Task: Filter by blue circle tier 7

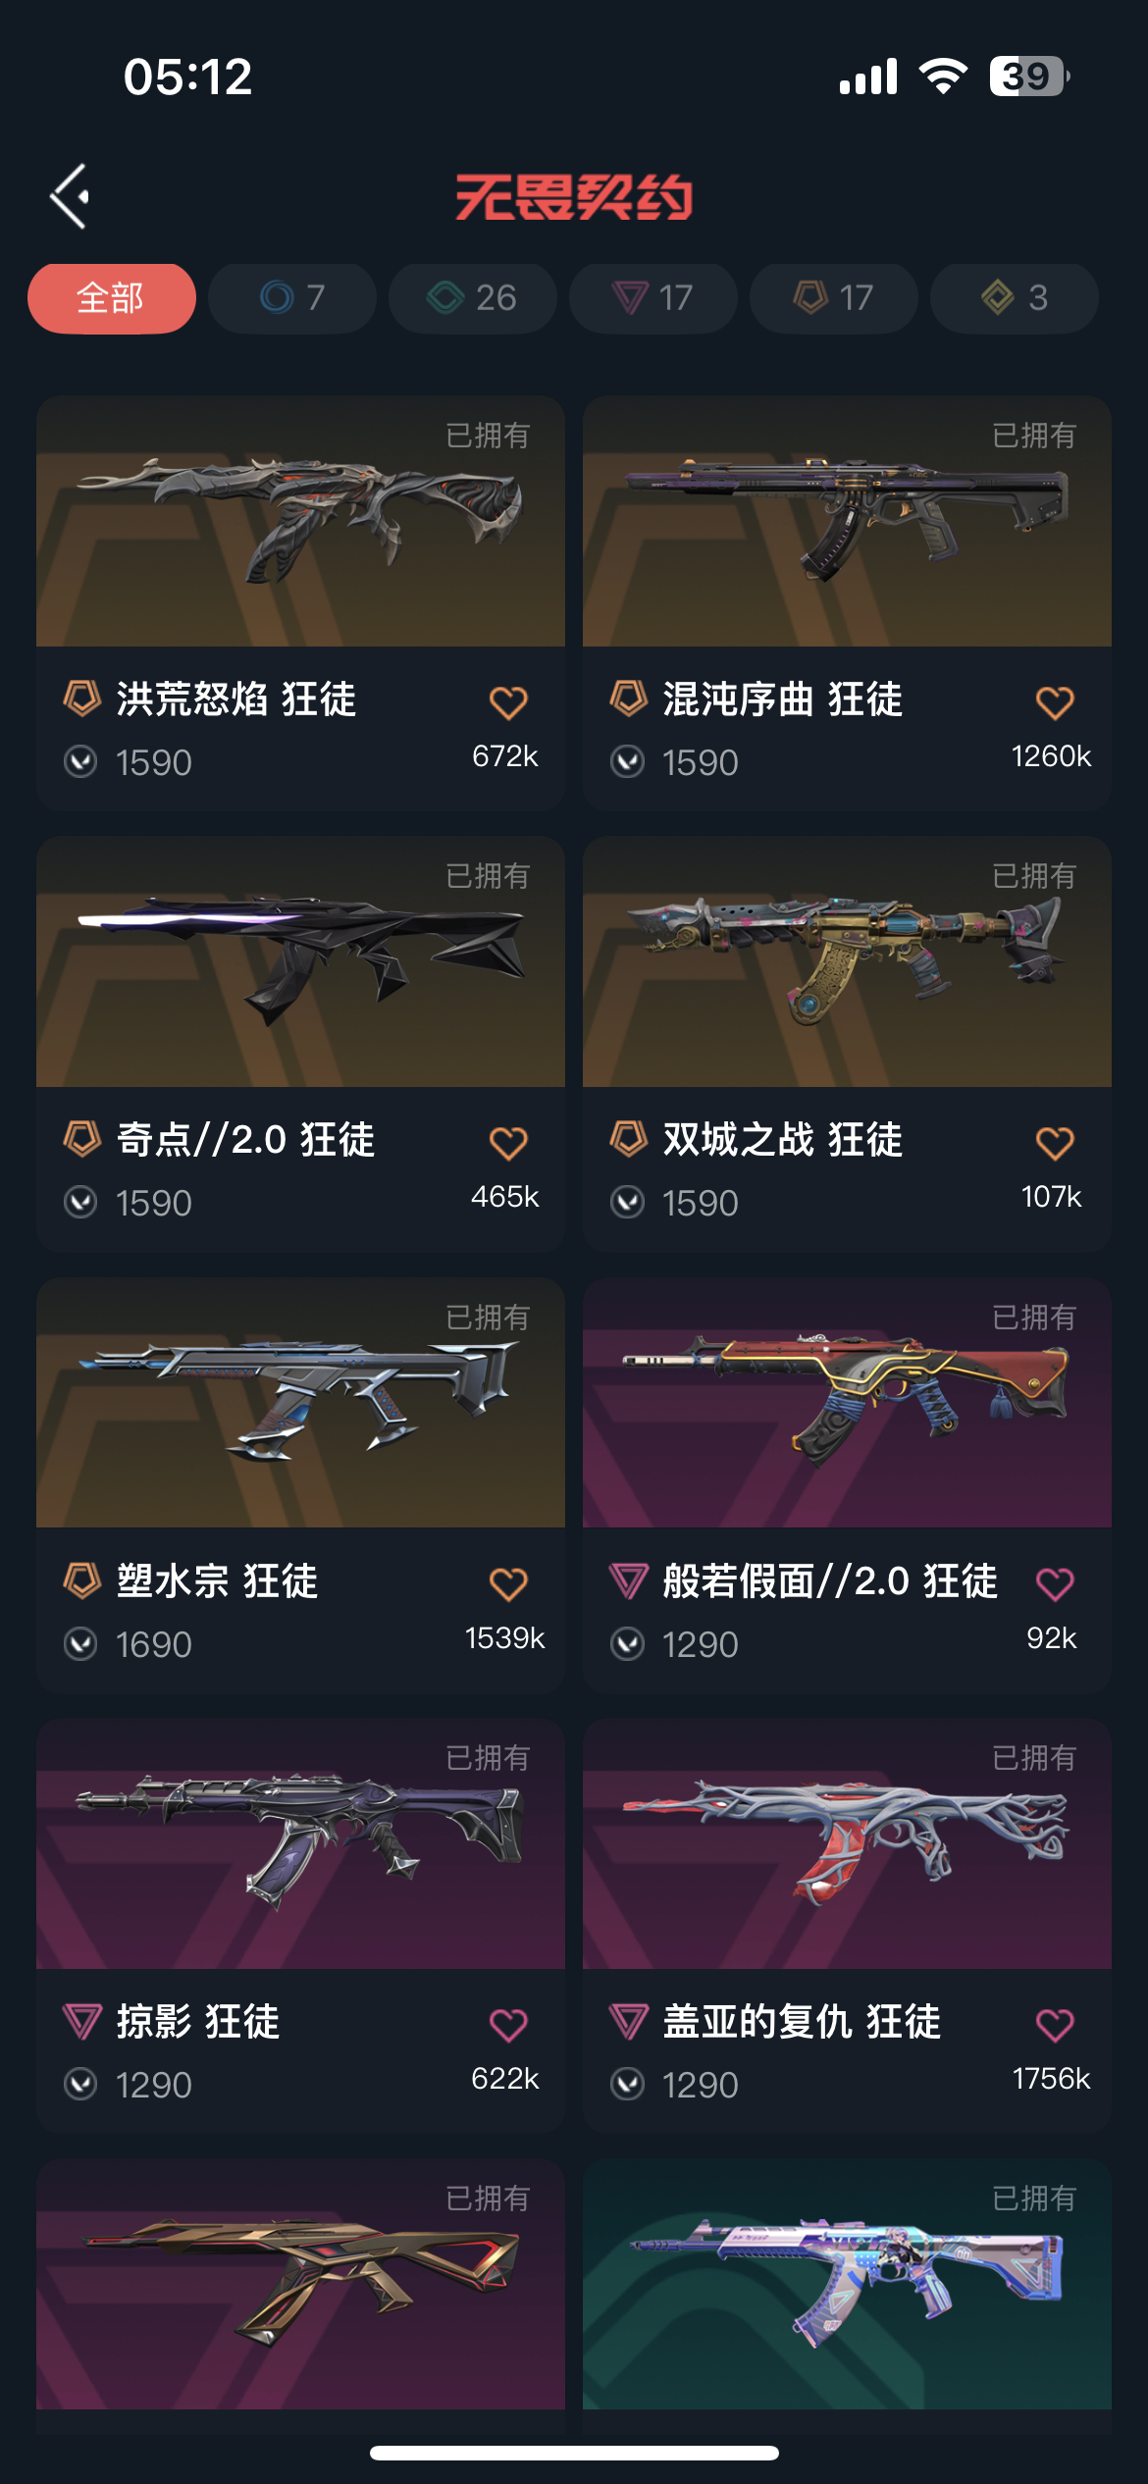Action: click(x=292, y=298)
